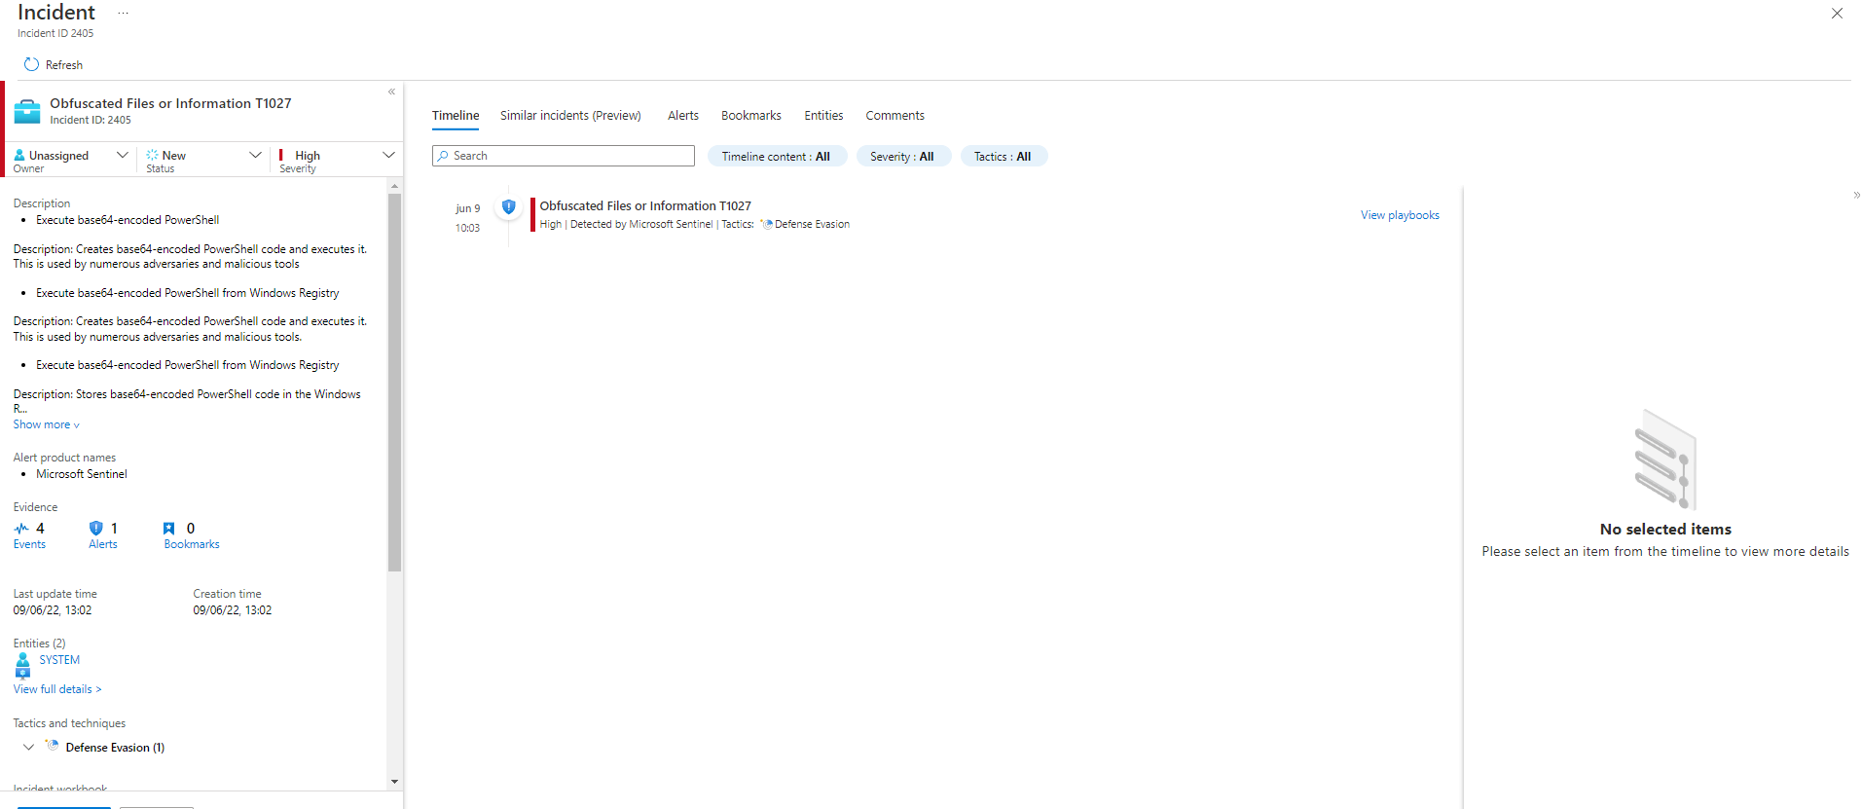Switch to Similar incidents (Preview) tab
The height and width of the screenshot is (809, 1862).
(x=570, y=115)
